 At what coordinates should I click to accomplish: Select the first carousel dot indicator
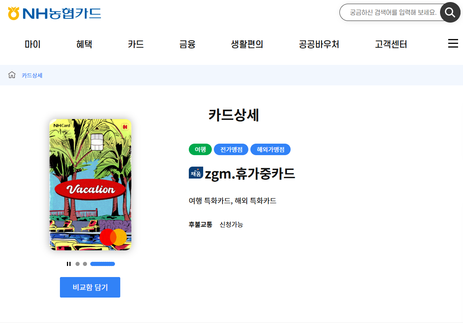tap(78, 264)
